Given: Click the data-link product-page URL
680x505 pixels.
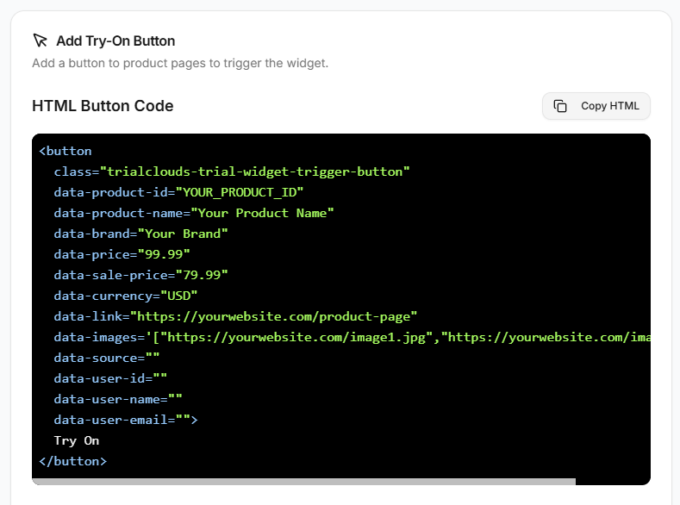Looking at the screenshot, I should 274,316.
